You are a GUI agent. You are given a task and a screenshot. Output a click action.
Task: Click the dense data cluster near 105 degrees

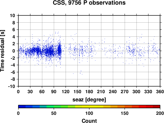click(59, 50)
